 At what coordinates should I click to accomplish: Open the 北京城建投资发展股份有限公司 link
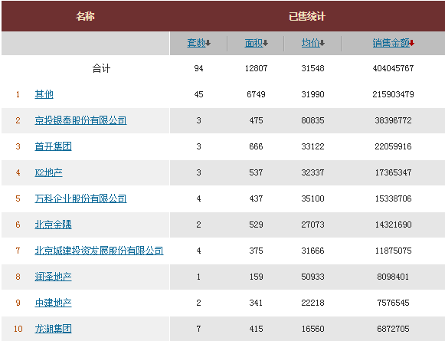pos(99,251)
